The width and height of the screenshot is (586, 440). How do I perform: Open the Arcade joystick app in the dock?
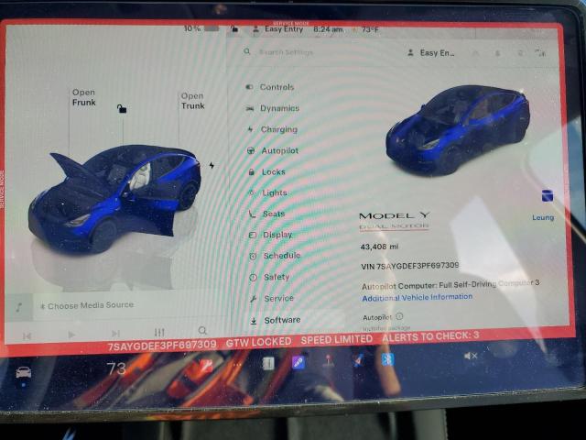pyautogui.click(x=328, y=362)
